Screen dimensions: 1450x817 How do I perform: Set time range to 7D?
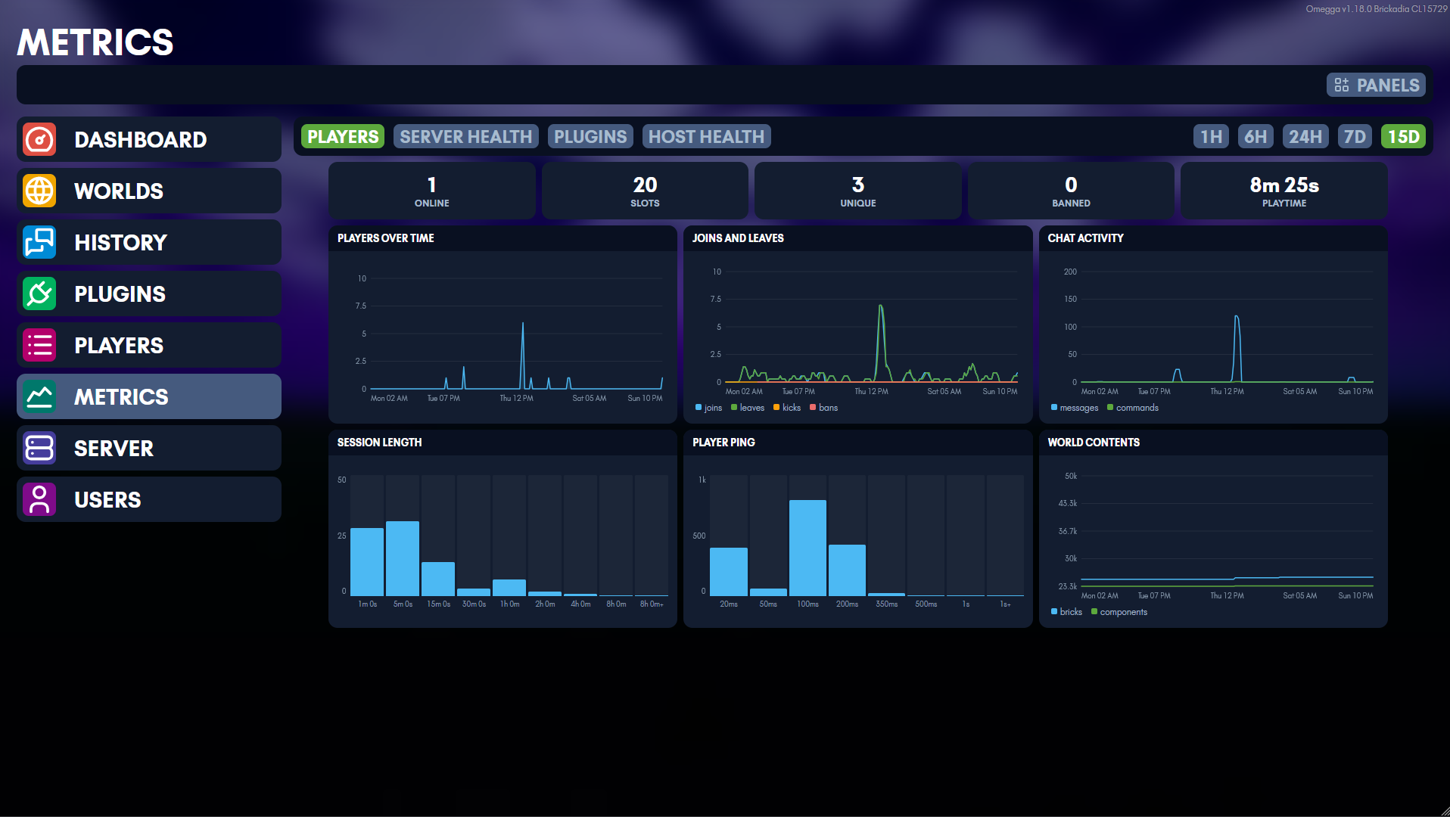[x=1355, y=137]
